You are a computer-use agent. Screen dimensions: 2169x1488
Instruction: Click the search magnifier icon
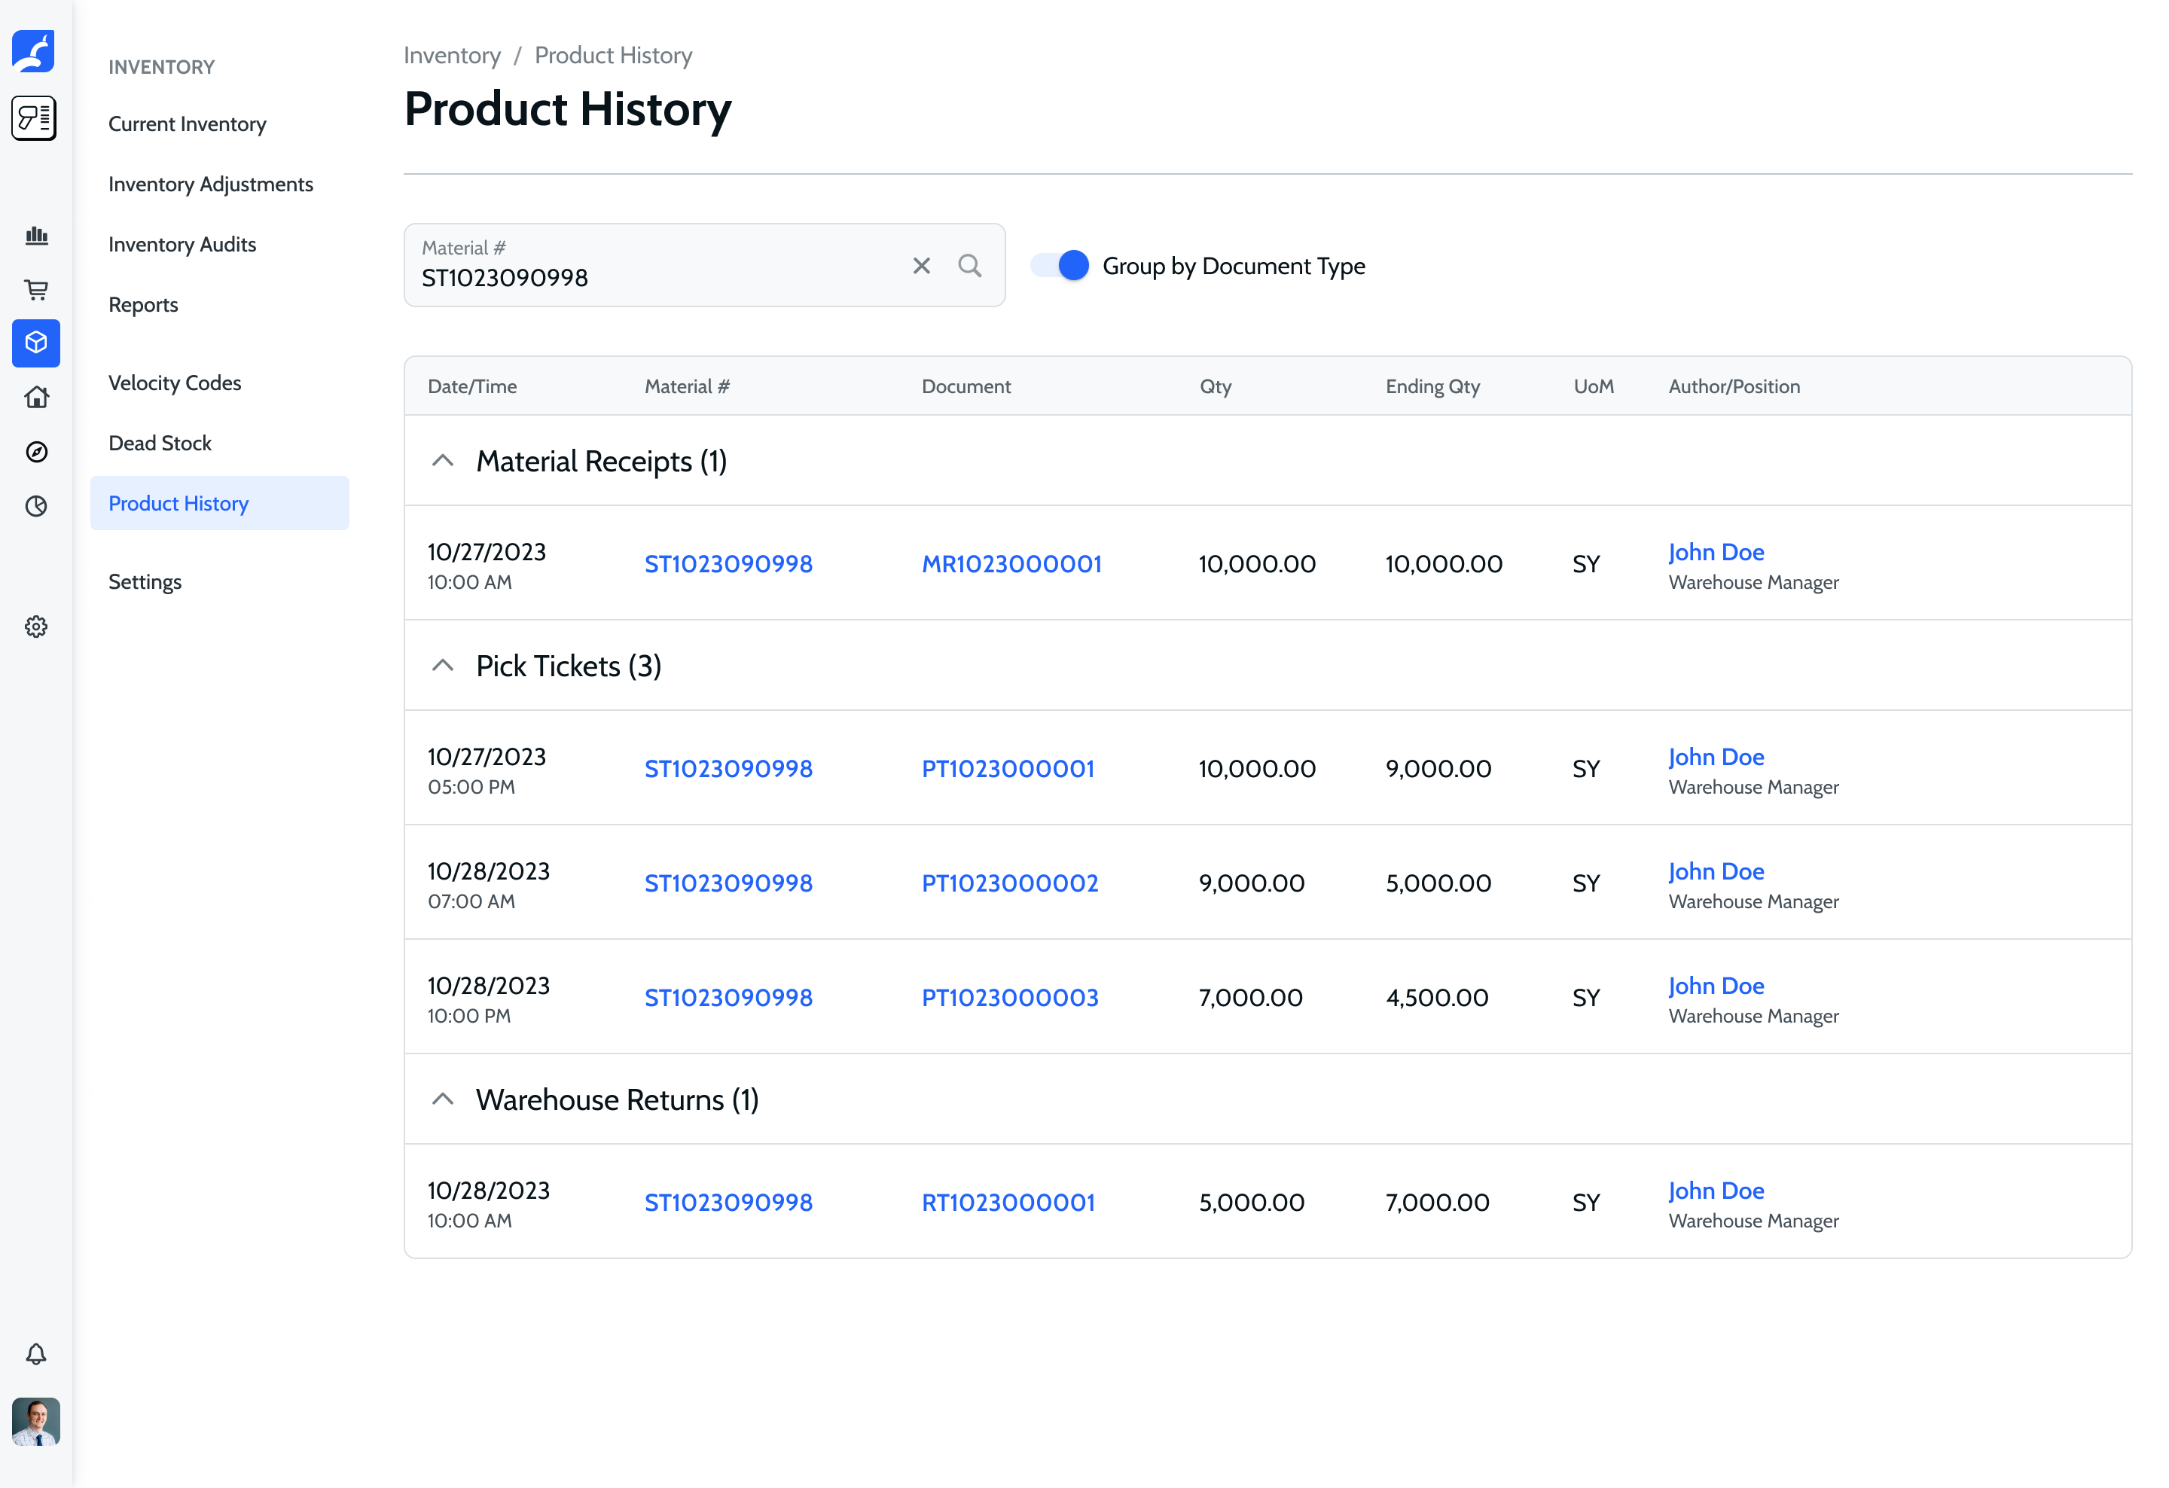969,266
